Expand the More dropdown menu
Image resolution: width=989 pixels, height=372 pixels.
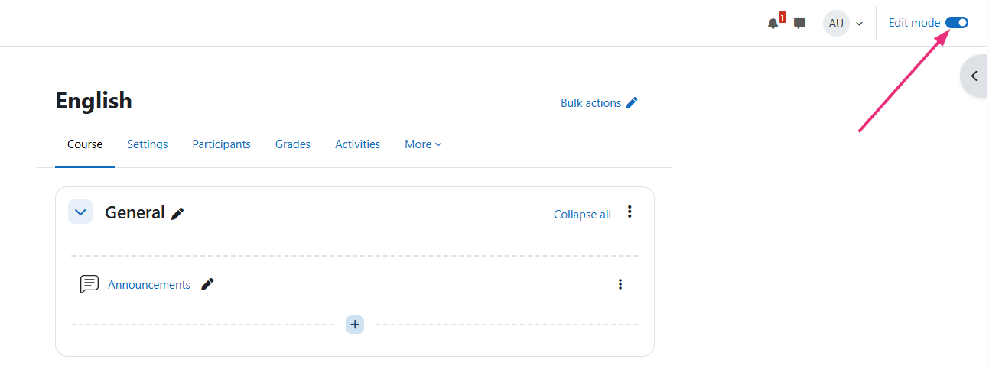[423, 144]
